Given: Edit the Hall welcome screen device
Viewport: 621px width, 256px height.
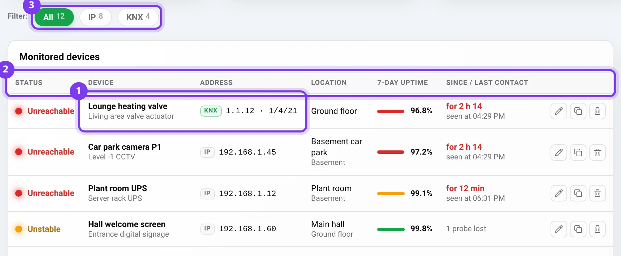Looking at the screenshot, I should click(559, 229).
